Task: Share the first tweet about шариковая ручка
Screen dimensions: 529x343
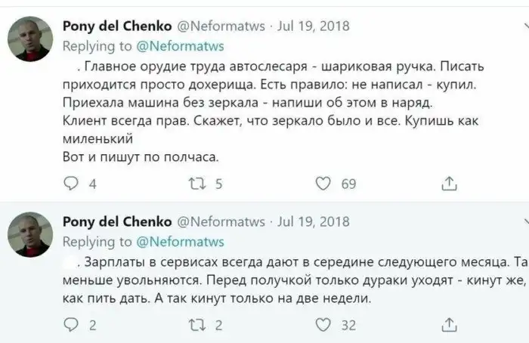Action: (x=449, y=183)
